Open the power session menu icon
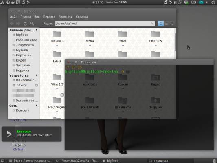 [213, 2]
